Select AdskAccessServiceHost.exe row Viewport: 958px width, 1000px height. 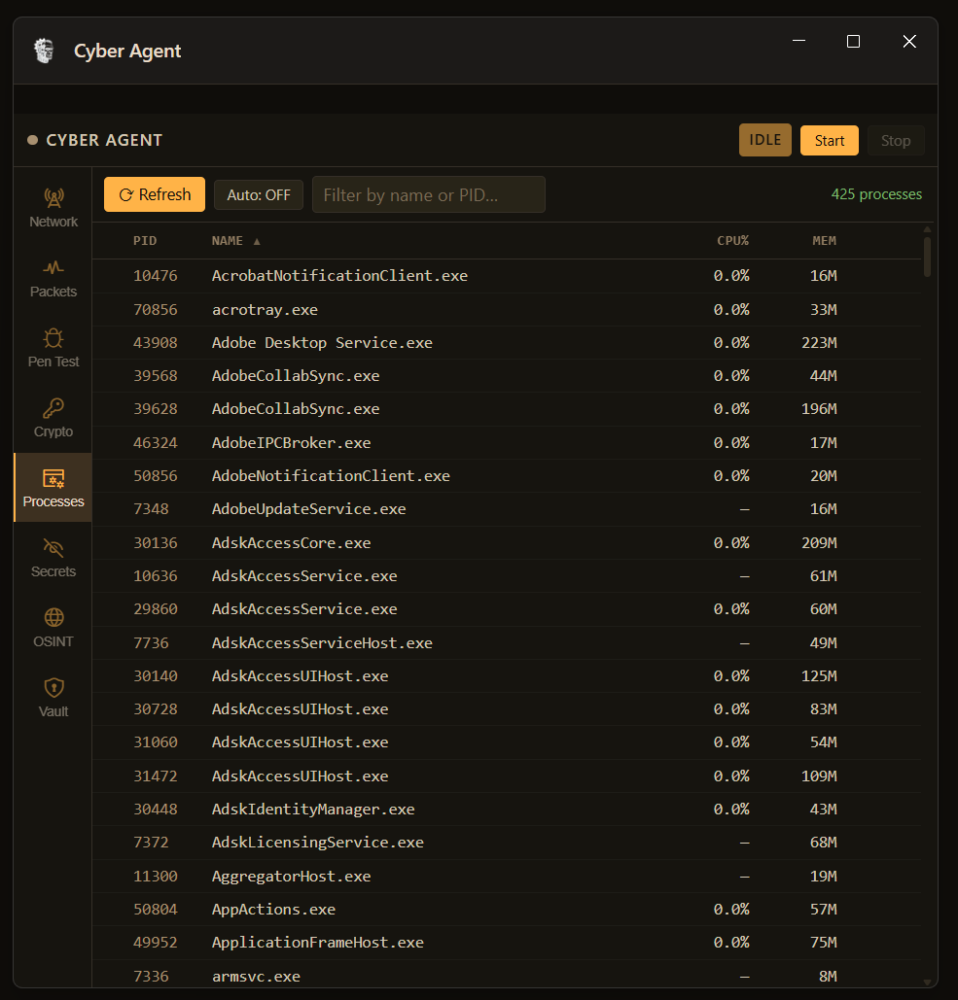click(507, 643)
